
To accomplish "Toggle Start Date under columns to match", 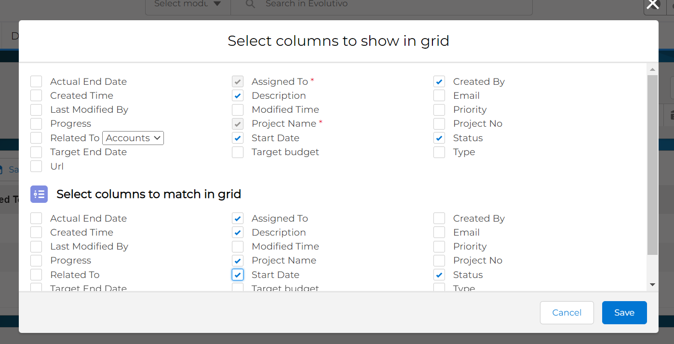I will click(x=238, y=275).
